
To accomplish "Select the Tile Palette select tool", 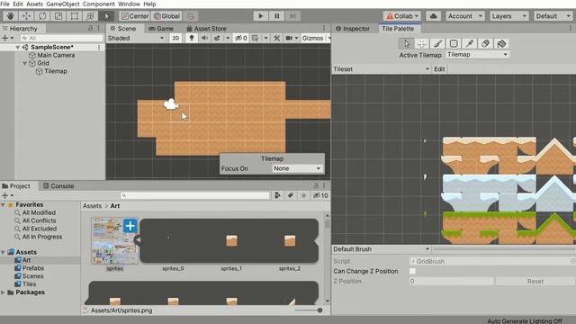I will (x=406, y=44).
